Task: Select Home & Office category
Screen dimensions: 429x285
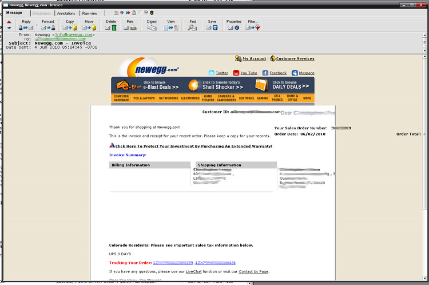Action: tap(292, 98)
